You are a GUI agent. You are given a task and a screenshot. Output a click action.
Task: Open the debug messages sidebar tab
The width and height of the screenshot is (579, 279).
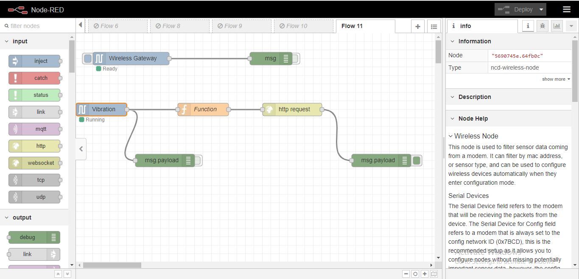[x=542, y=26]
